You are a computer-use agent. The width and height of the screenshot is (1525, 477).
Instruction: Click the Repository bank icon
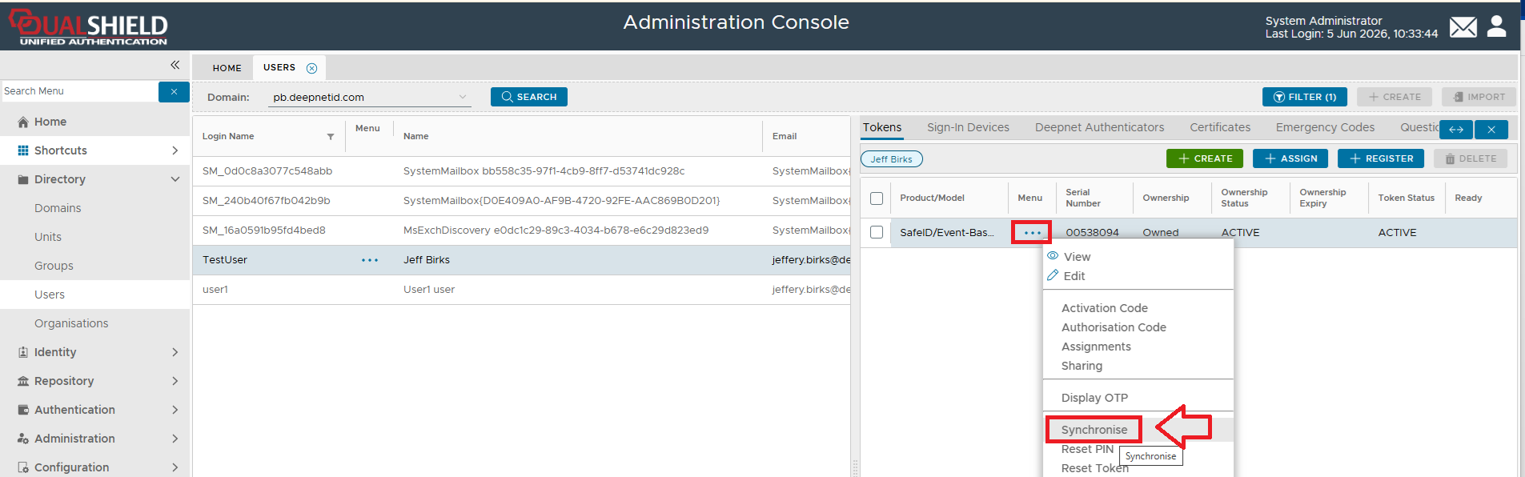pyautogui.click(x=23, y=381)
